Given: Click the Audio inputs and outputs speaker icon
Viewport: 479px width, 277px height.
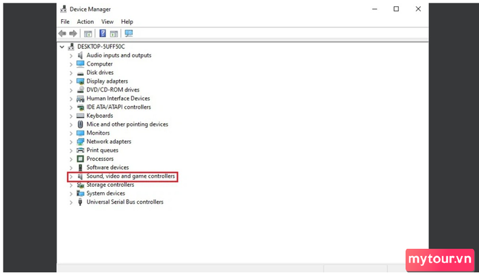Looking at the screenshot, I should coord(80,55).
